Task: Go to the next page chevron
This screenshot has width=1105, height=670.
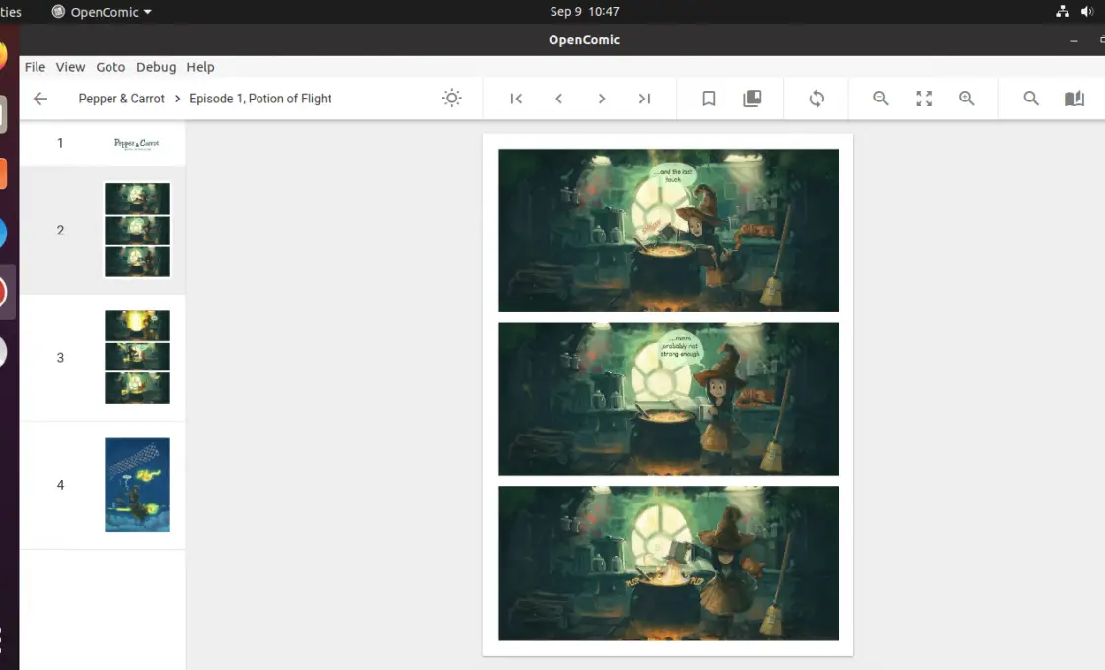Action: 602,99
